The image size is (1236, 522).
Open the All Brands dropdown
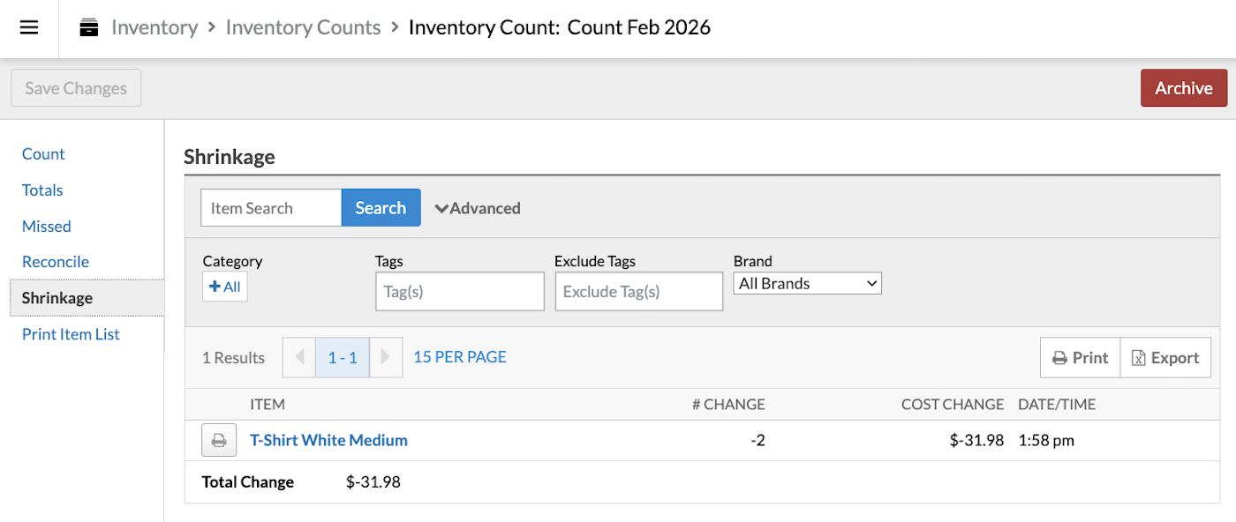click(806, 283)
